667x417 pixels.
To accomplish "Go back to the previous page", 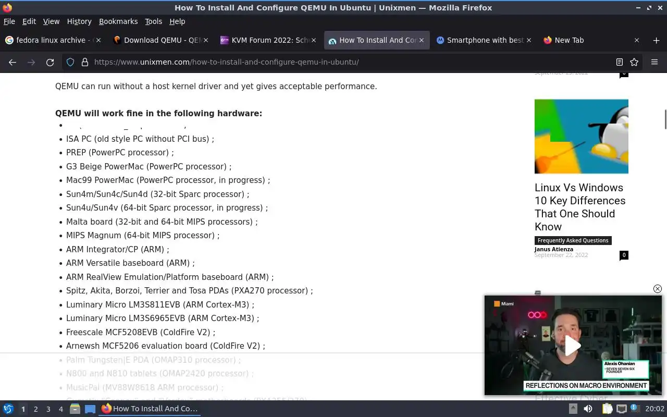I will pos(13,62).
